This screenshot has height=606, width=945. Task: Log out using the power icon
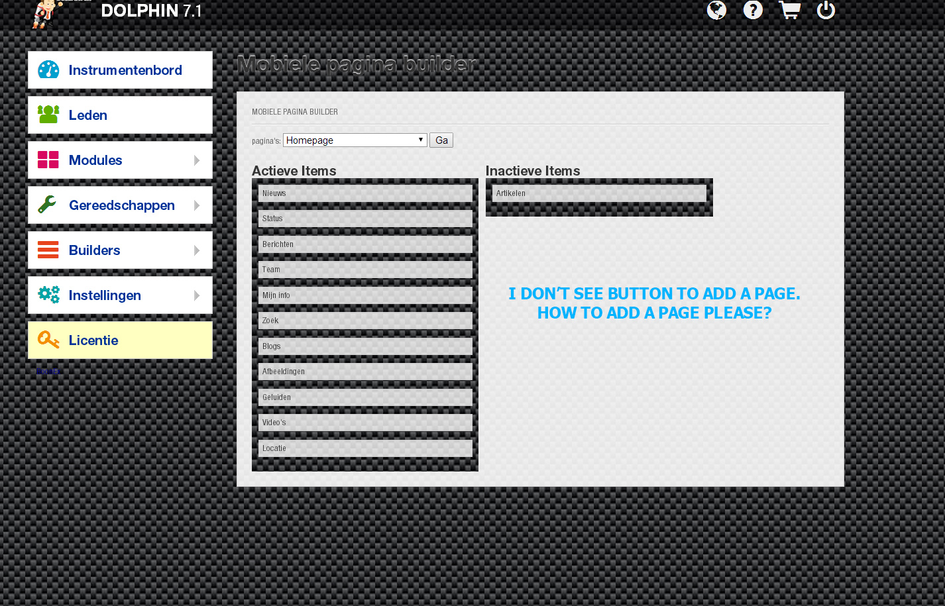click(826, 10)
